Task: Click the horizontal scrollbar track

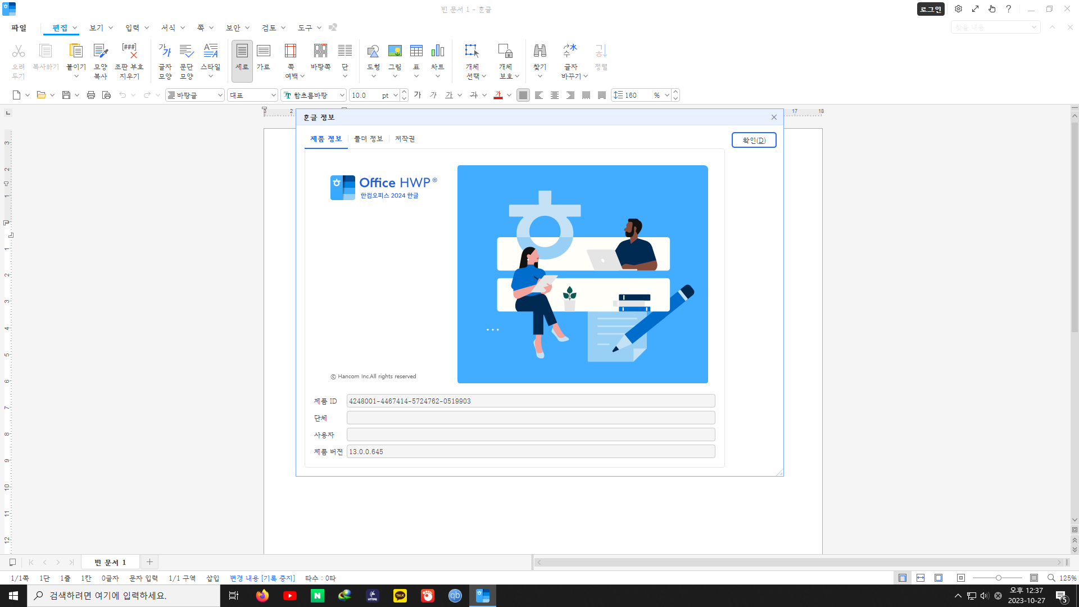Action: point(799,562)
